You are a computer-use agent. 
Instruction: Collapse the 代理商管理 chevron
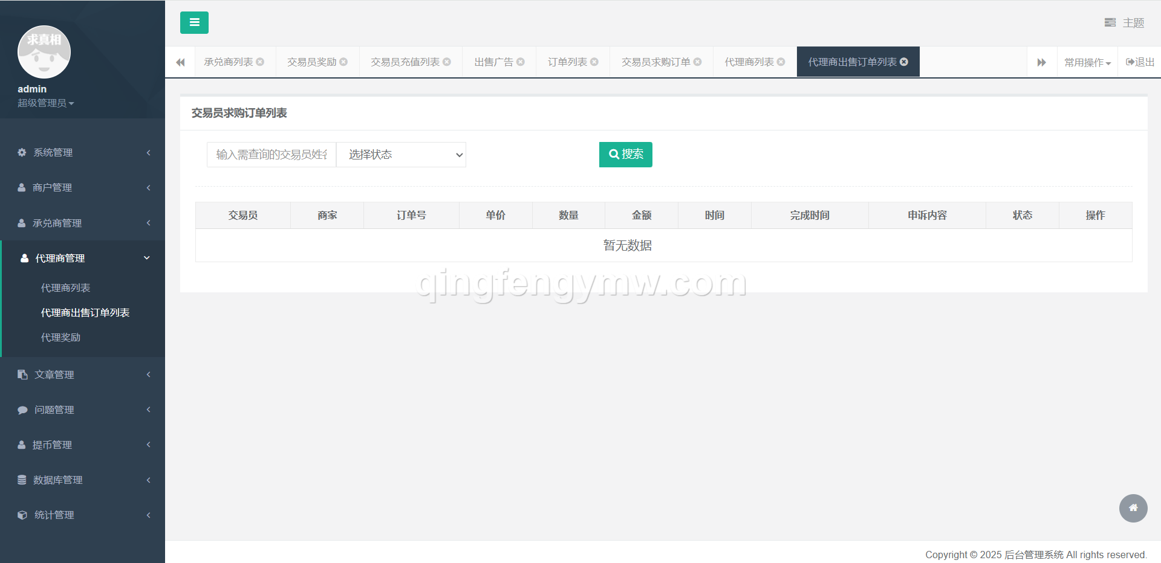point(146,258)
